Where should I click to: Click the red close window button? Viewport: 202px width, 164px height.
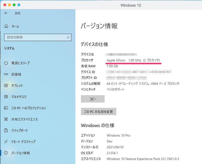(x=5, y=5)
